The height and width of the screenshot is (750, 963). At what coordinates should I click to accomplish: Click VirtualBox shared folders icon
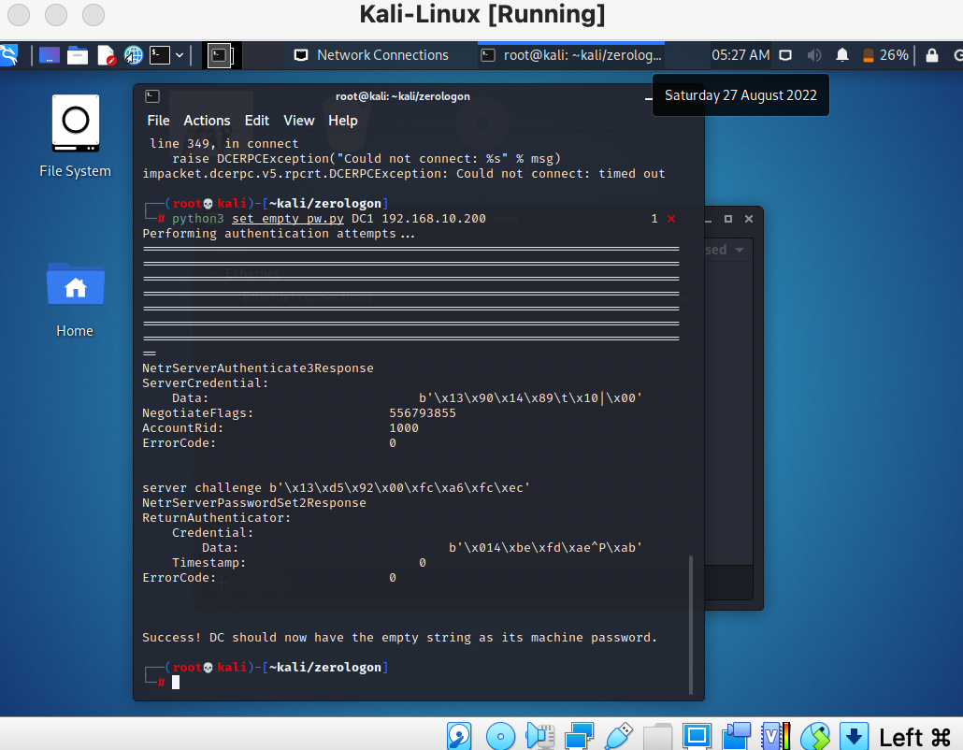tap(658, 736)
